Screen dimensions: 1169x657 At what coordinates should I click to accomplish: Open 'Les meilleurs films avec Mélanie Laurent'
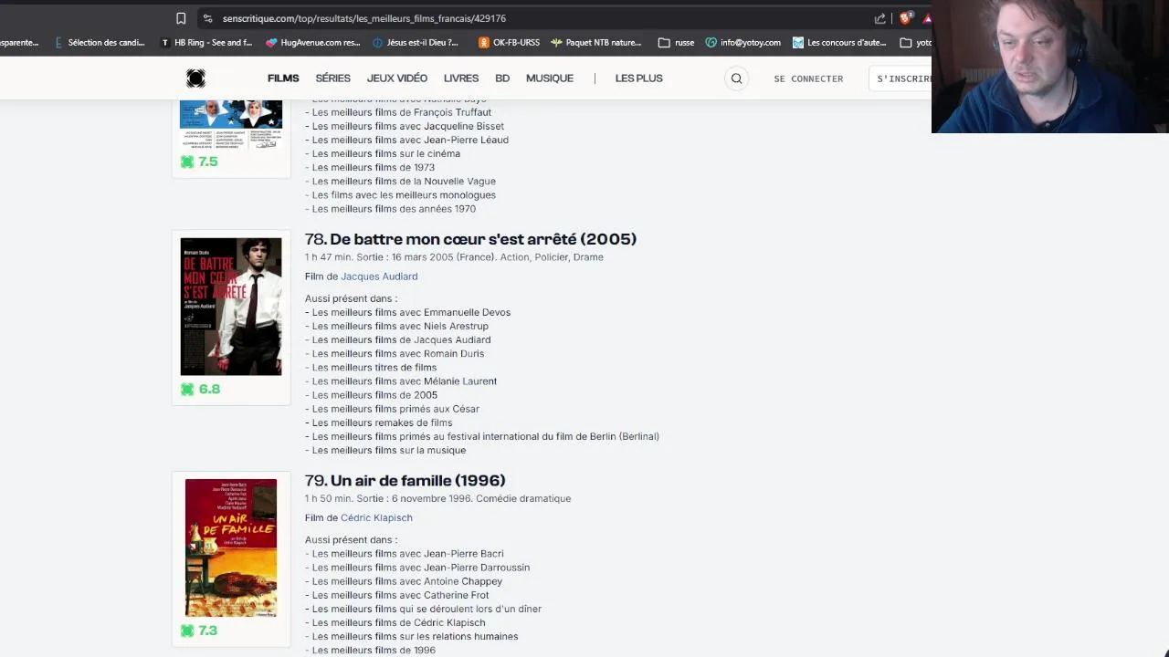click(405, 381)
